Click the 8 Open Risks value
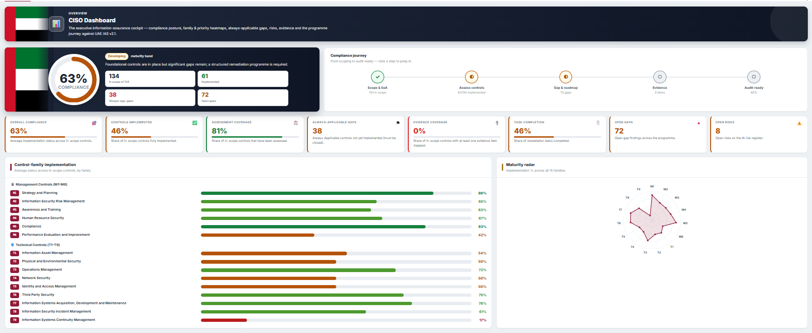 (x=718, y=131)
